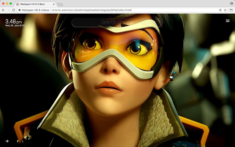
Task: Click the cast screen icon beside address bar
Action: pos(231,10)
